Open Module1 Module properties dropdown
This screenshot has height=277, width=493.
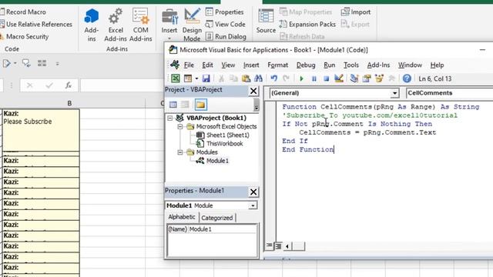click(x=253, y=205)
